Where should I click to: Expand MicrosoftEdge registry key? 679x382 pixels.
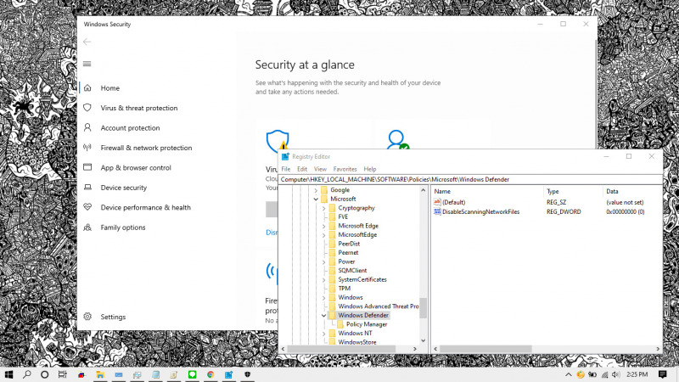click(323, 235)
